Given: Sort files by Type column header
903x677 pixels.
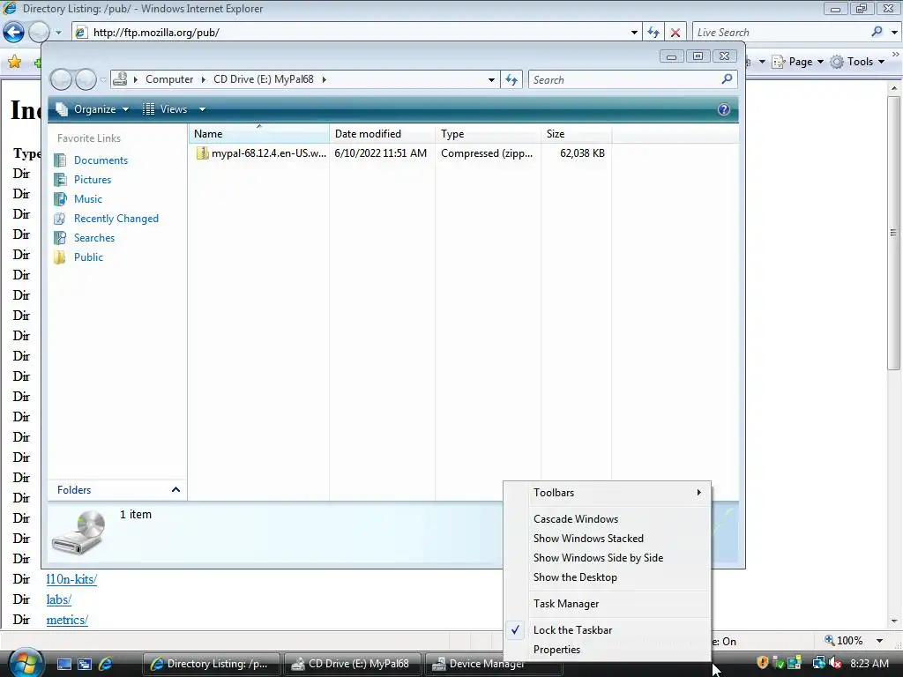Looking at the screenshot, I should pos(489,134).
